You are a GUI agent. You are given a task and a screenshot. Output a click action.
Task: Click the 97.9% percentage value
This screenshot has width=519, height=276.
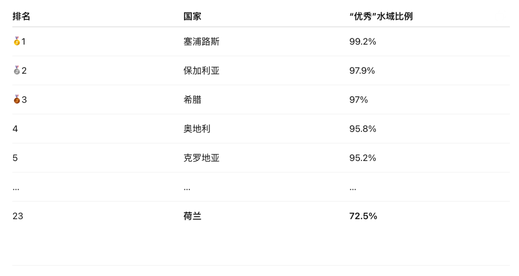[362, 71]
